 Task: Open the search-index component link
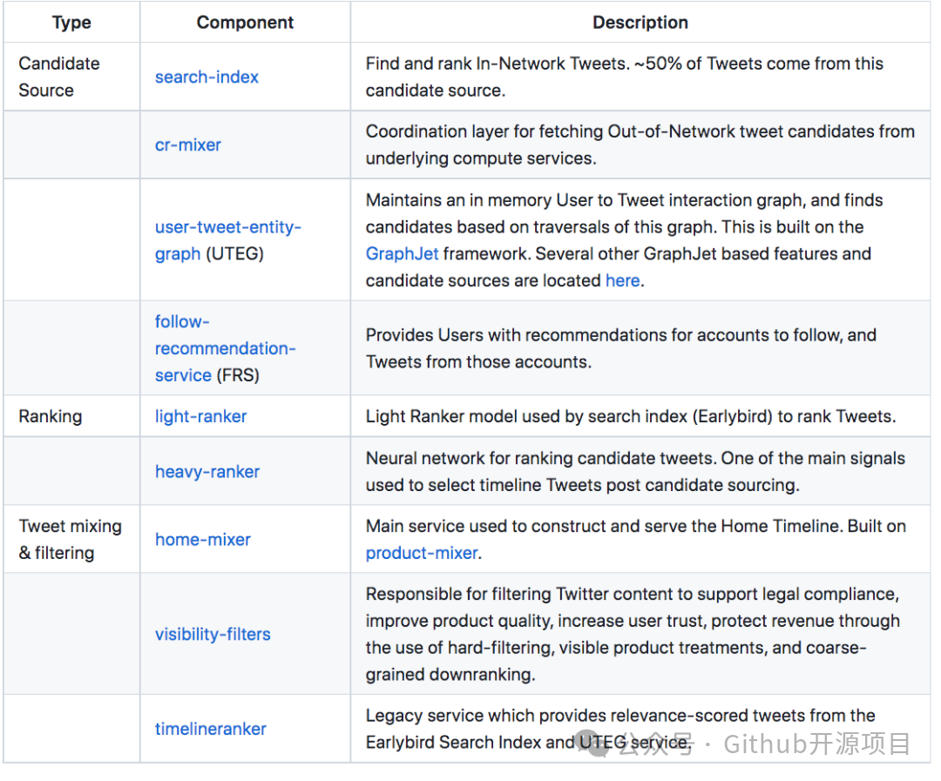pyautogui.click(x=206, y=77)
